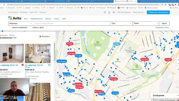
Task: Open 'Мои объявления'
Action: tap(124, 12)
